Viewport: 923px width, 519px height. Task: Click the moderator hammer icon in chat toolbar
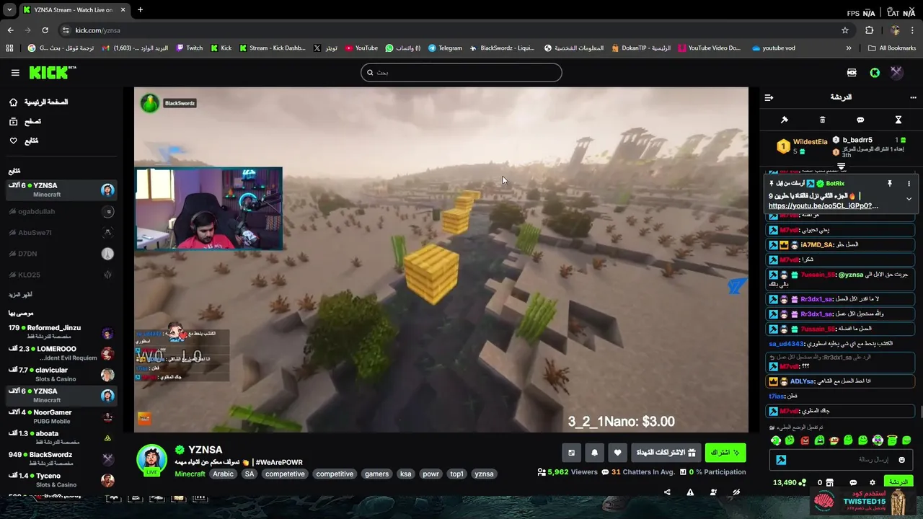[x=785, y=120]
